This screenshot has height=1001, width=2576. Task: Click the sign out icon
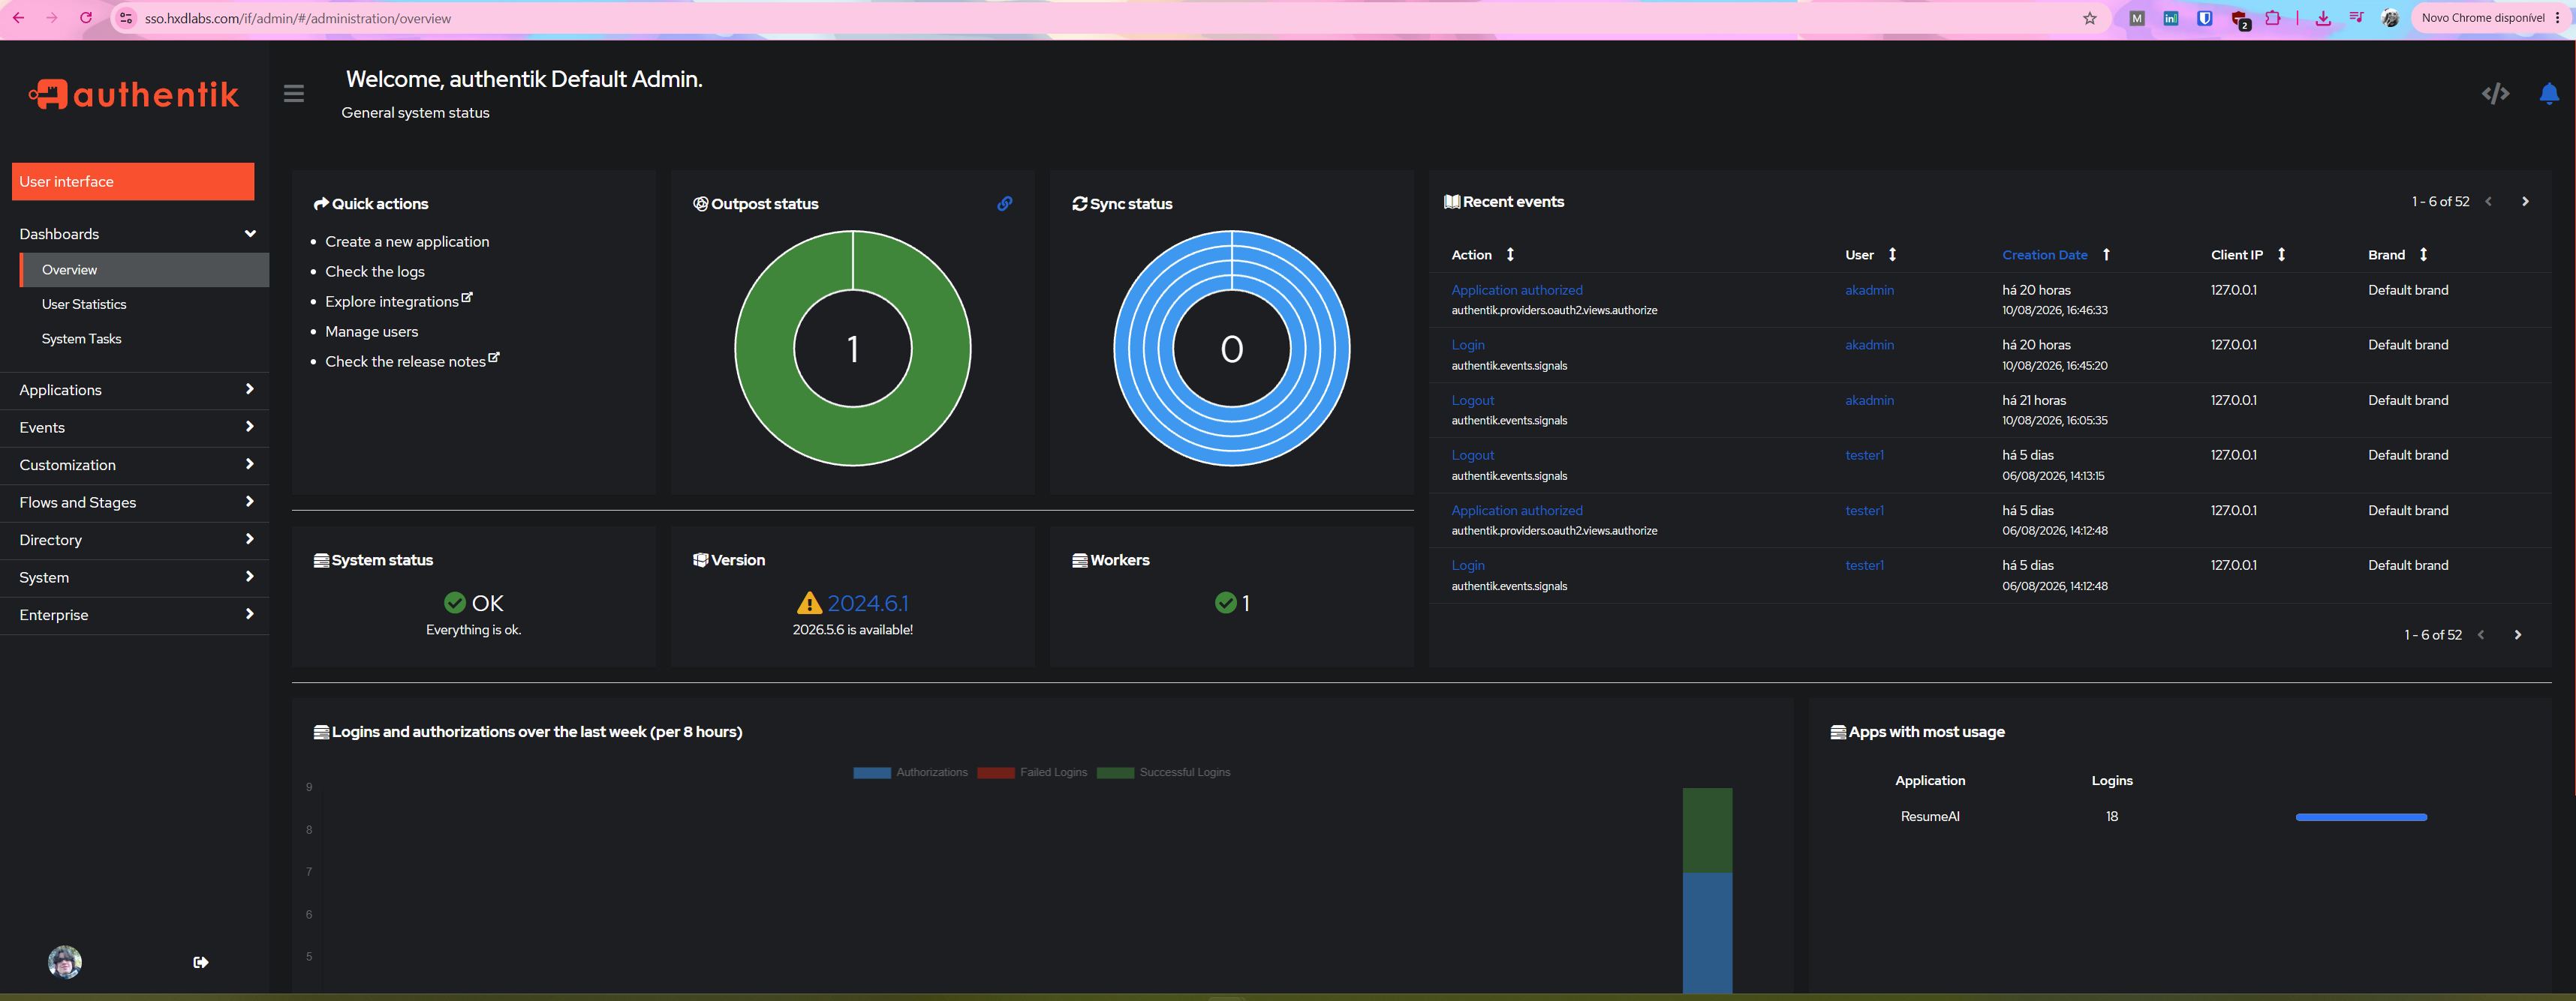point(201,962)
